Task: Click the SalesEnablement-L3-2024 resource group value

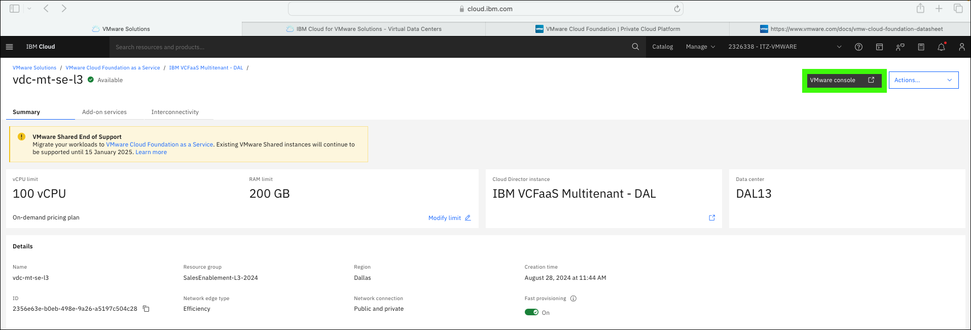Action: [x=221, y=278]
